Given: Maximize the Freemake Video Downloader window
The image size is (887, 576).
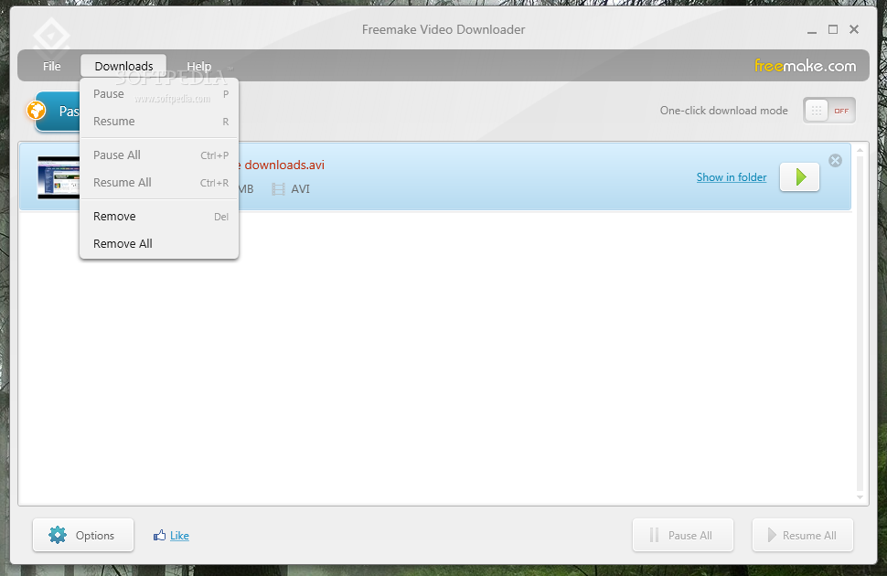Looking at the screenshot, I should pyautogui.click(x=833, y=29).
